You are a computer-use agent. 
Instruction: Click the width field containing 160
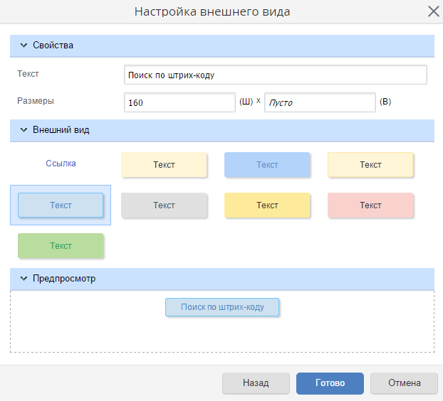179,102
